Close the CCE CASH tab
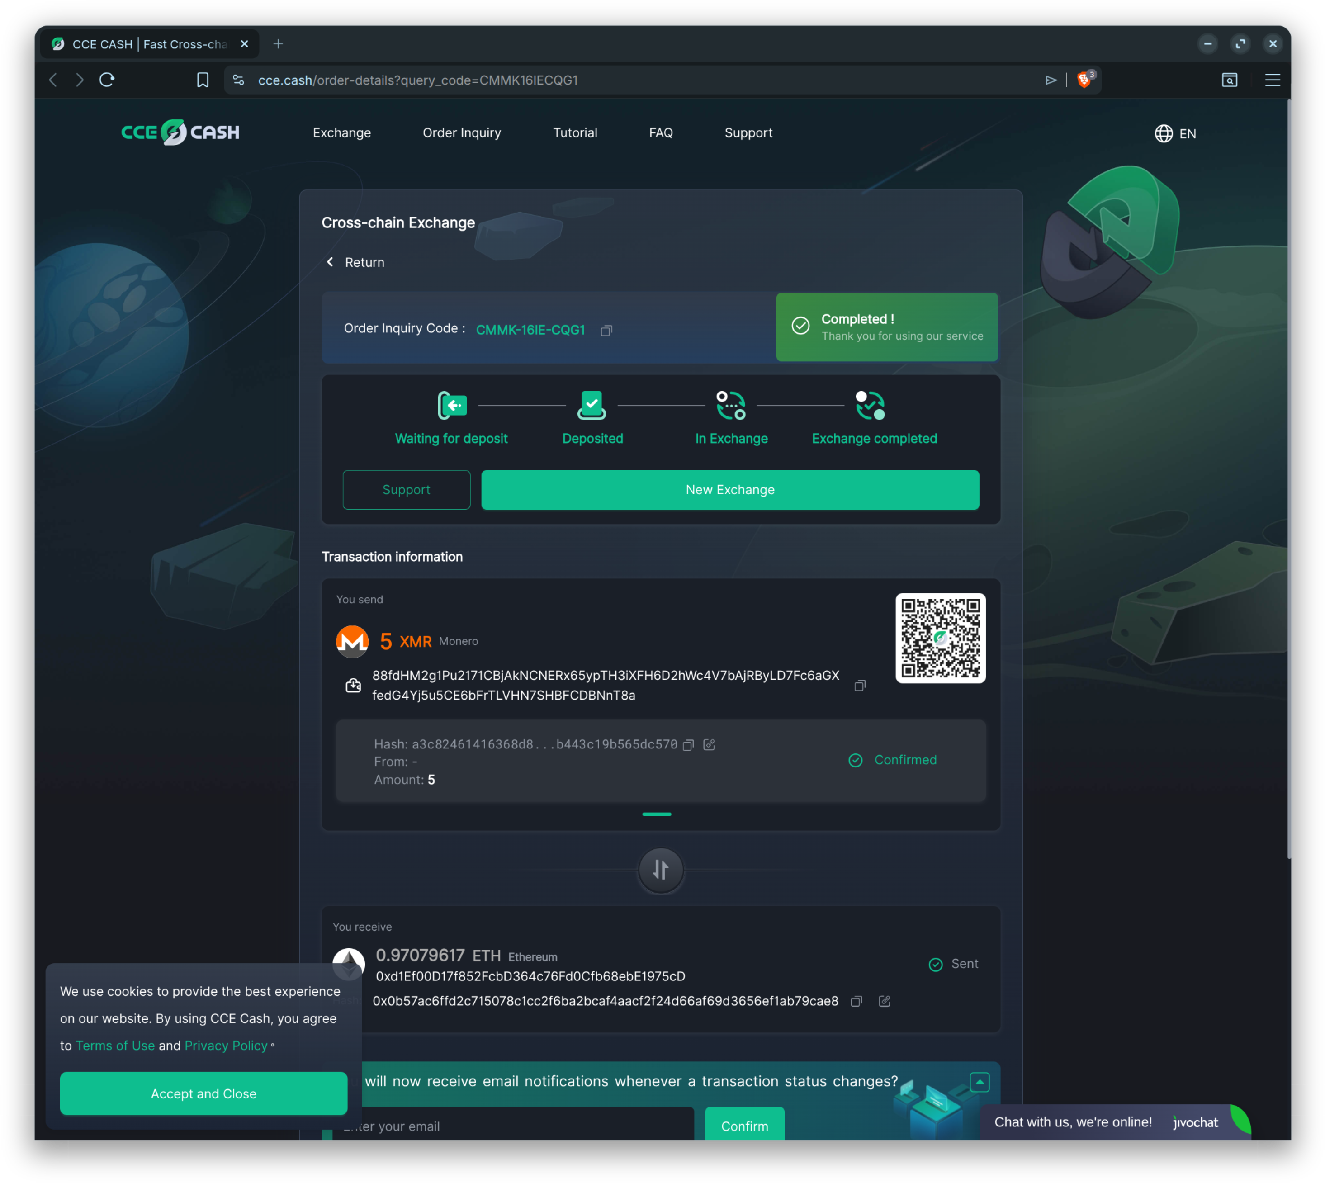This screenshot has width=1325, height=1183. click(x=244, y=43)
